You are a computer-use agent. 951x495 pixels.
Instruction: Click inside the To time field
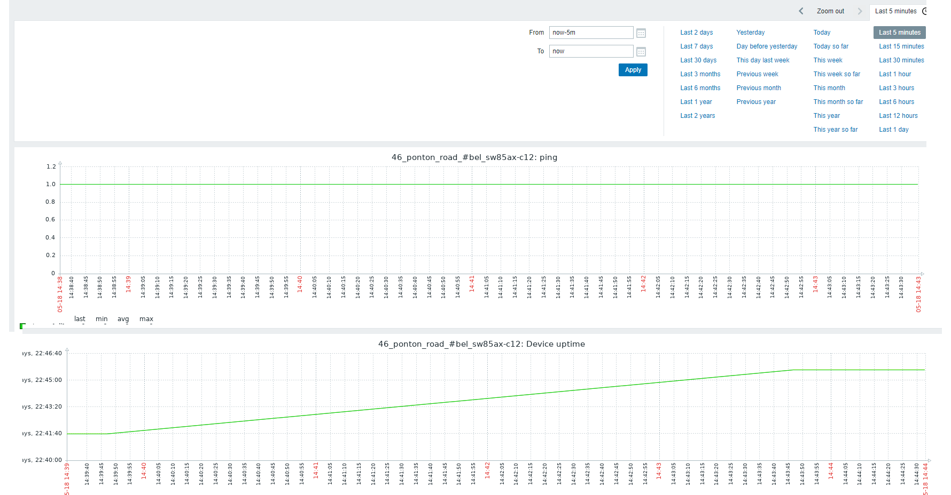coord(590,51)
